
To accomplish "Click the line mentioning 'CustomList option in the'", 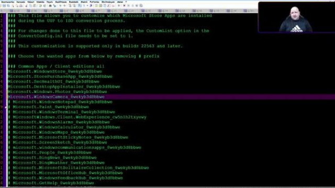I will tap(108, 31).
